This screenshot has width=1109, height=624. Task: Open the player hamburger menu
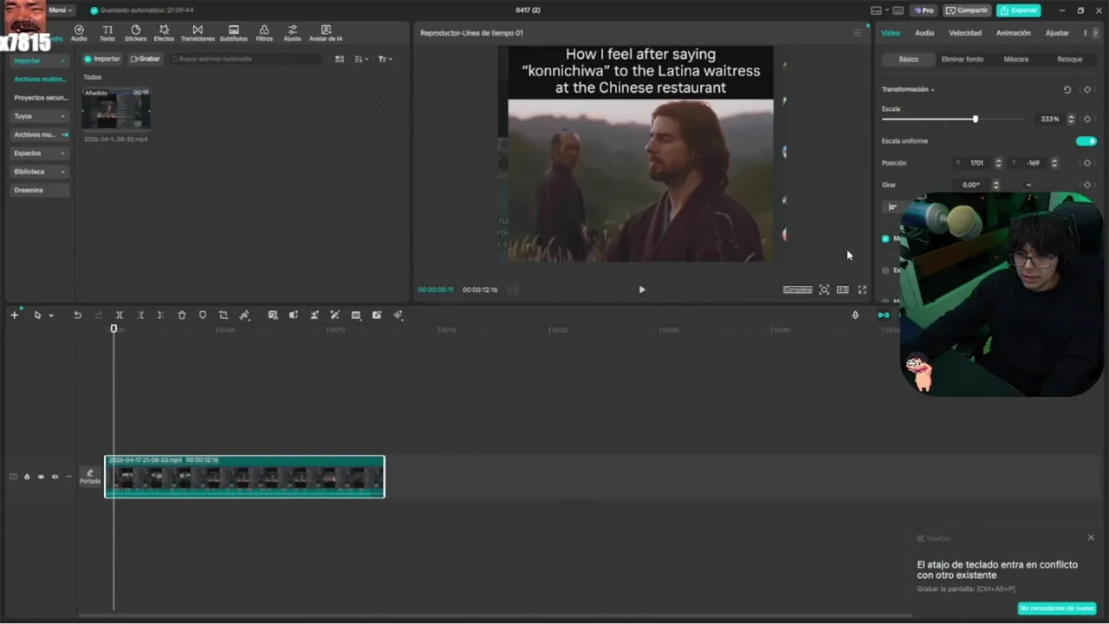click(858, 33)
